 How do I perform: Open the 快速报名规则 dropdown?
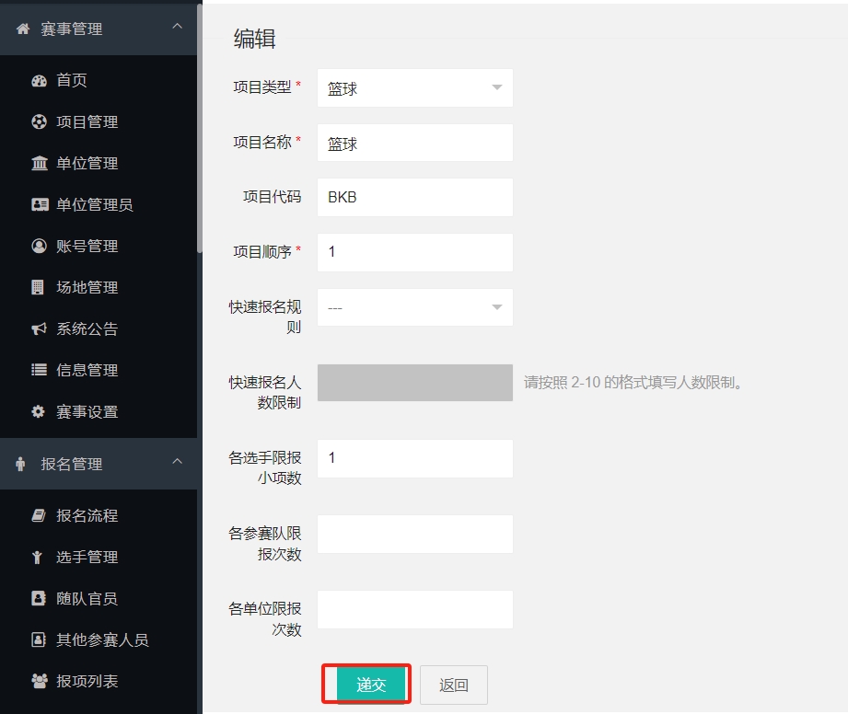[x=414, y=307]
